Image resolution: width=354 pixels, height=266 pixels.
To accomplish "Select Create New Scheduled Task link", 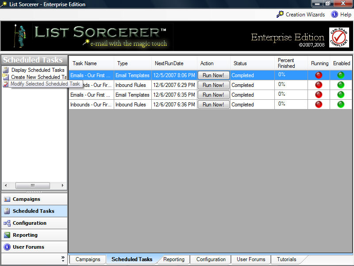I will (x=38, y=77).
